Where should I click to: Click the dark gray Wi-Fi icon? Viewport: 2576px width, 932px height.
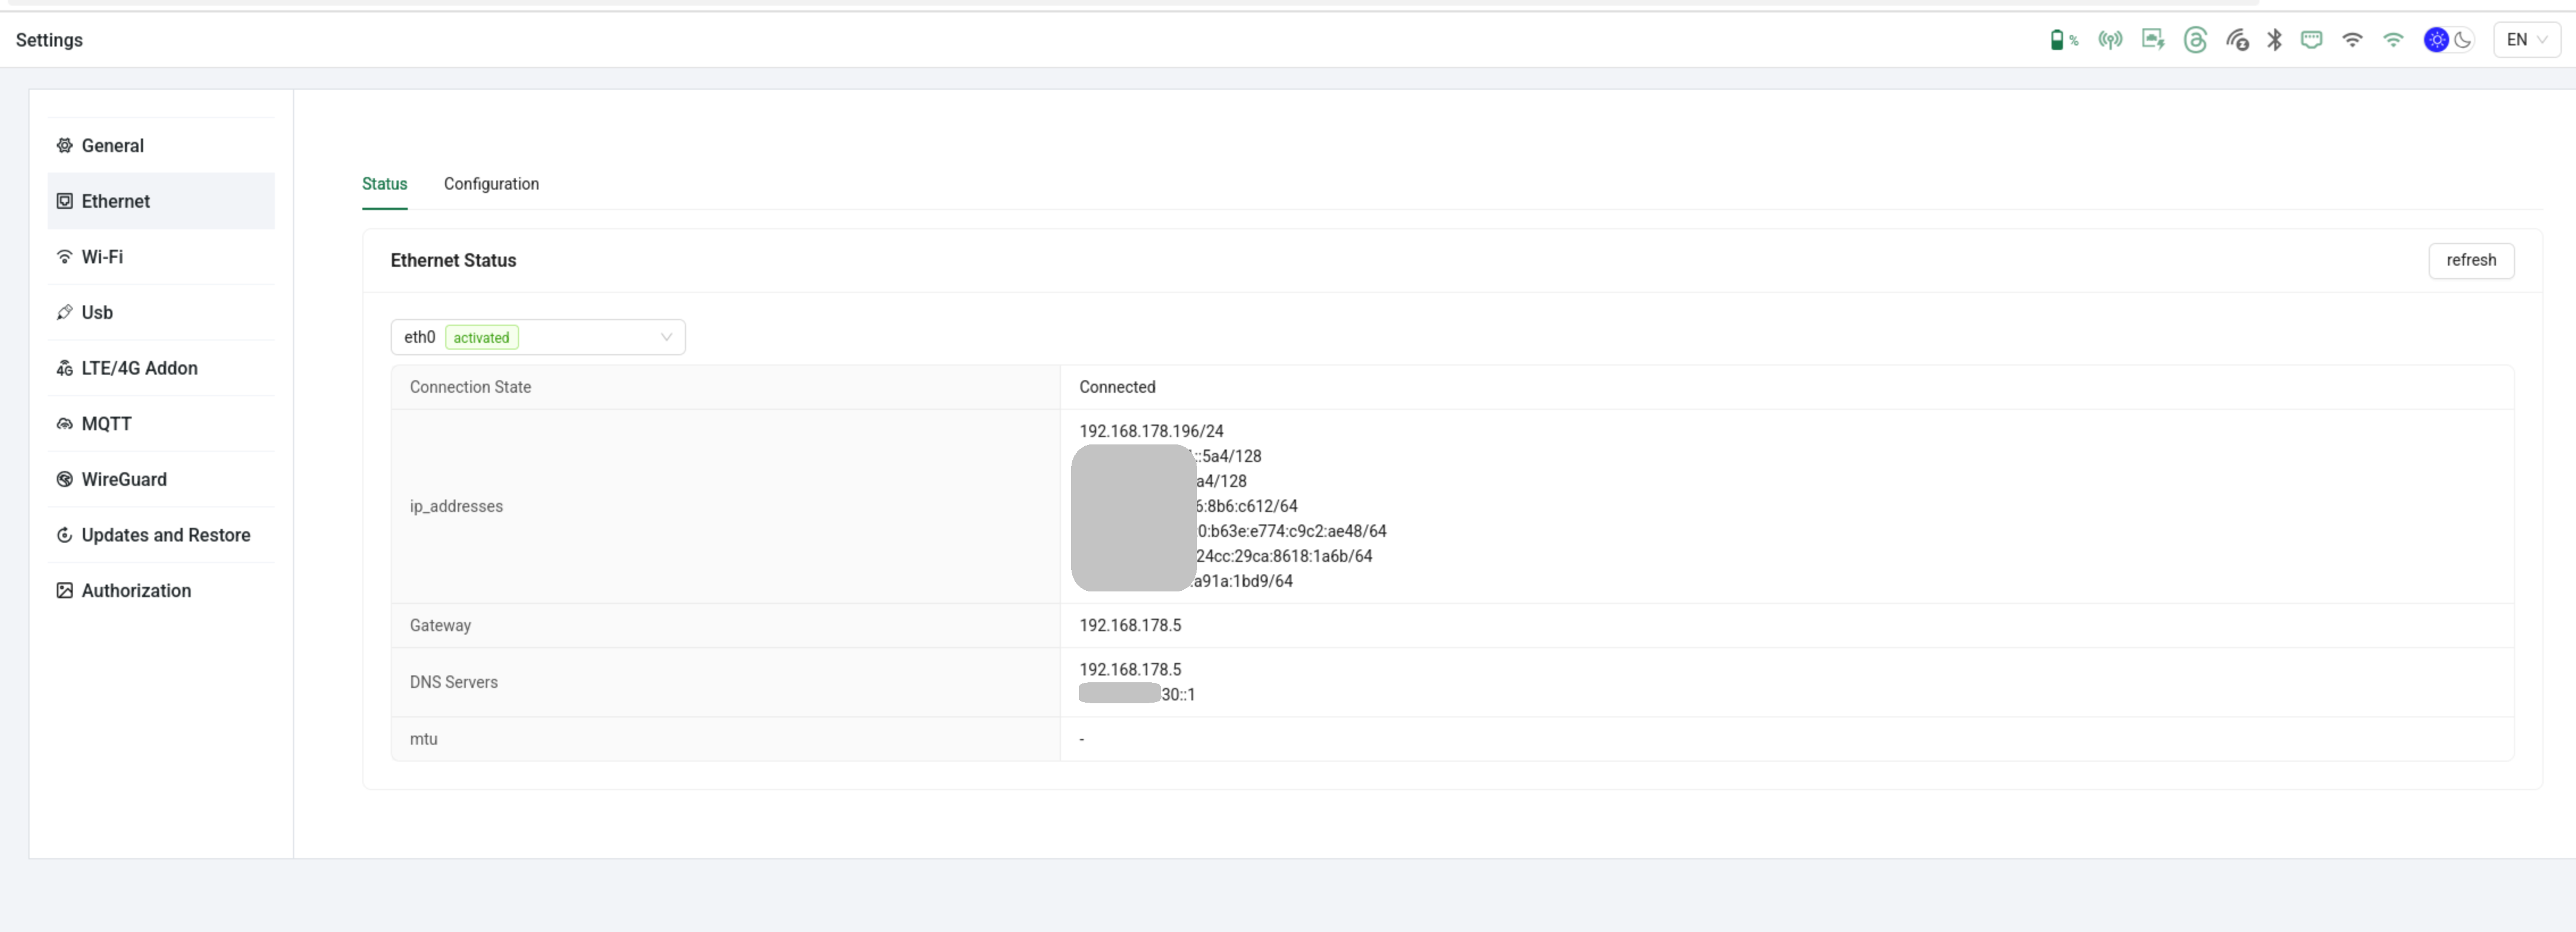tap(2352, 40)
